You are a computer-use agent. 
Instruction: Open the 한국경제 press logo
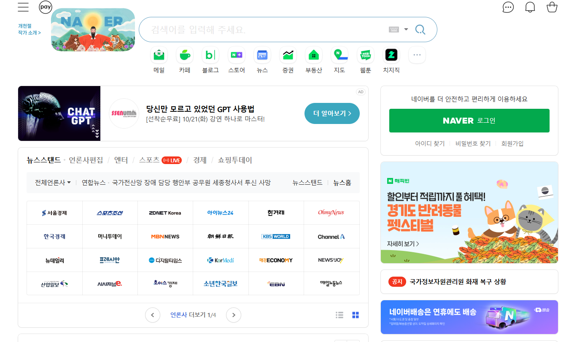click(54, 237)
